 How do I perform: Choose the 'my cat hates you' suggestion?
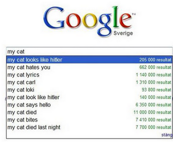point(89,67)
